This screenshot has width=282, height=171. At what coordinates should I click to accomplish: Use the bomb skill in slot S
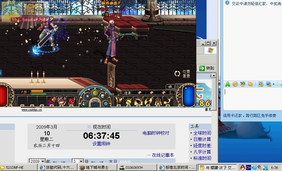tap(129, 101)
